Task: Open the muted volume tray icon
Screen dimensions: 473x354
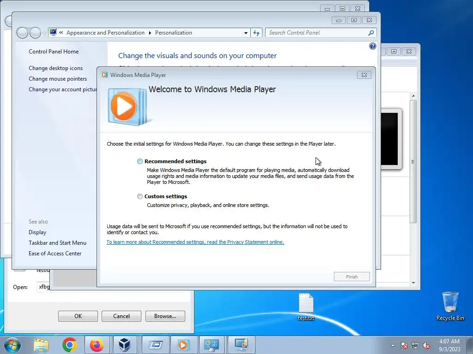Action: [426, 345]
